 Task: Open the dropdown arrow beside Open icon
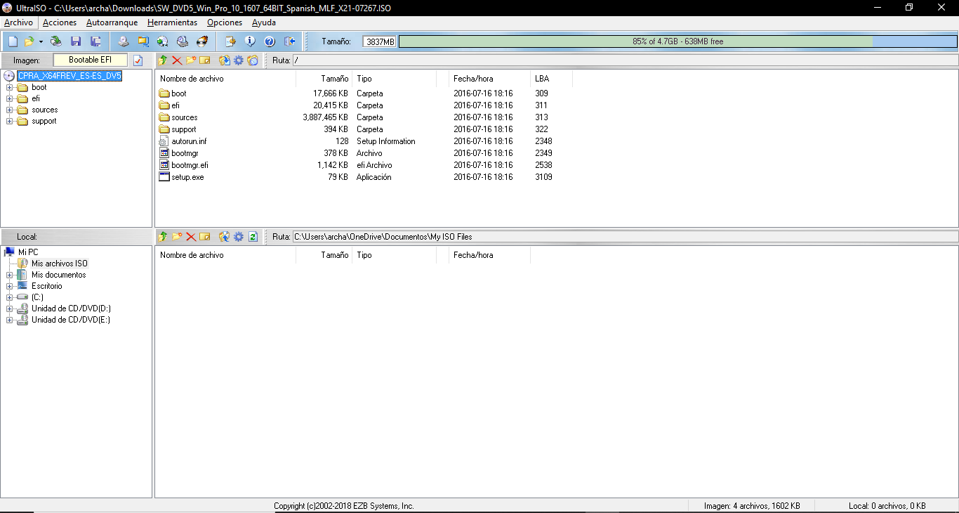[x=41, y=41]
